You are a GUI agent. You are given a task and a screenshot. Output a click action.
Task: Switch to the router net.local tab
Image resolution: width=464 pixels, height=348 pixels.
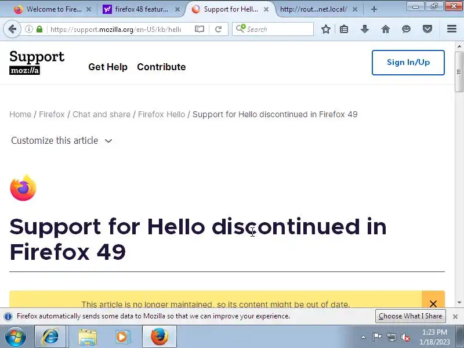click(314, 9)
